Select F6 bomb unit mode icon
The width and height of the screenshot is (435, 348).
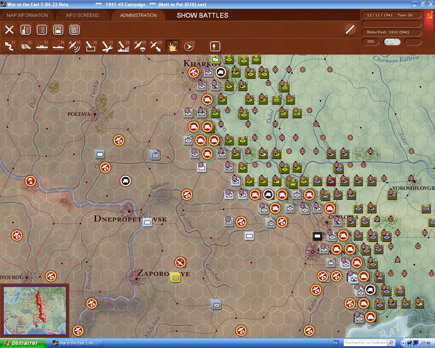tap(91, 46)
